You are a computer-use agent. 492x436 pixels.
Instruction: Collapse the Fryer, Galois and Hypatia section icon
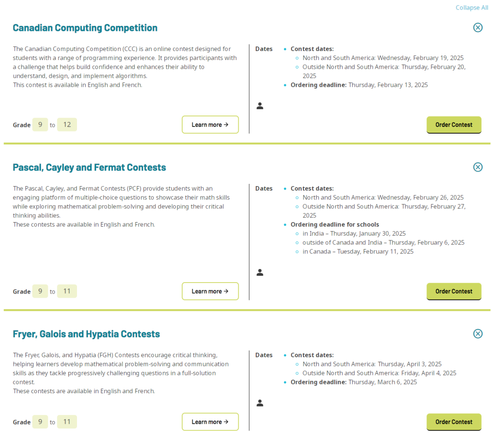[x=477, y=334]
